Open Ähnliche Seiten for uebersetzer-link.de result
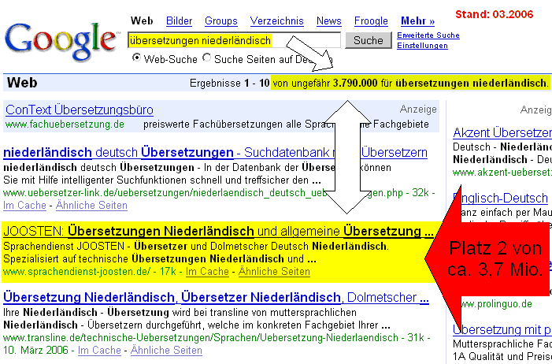 point(91,205)
